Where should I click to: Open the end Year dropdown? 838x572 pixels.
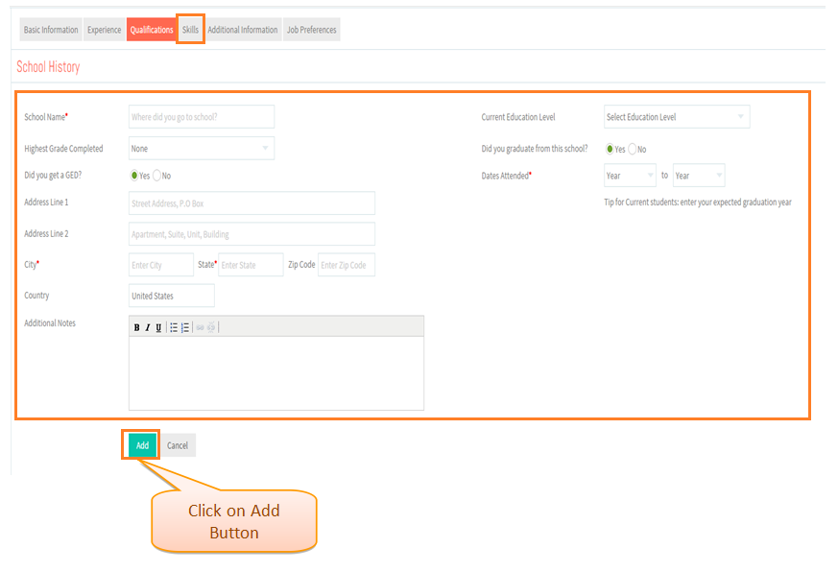click(x=699, y=176)
